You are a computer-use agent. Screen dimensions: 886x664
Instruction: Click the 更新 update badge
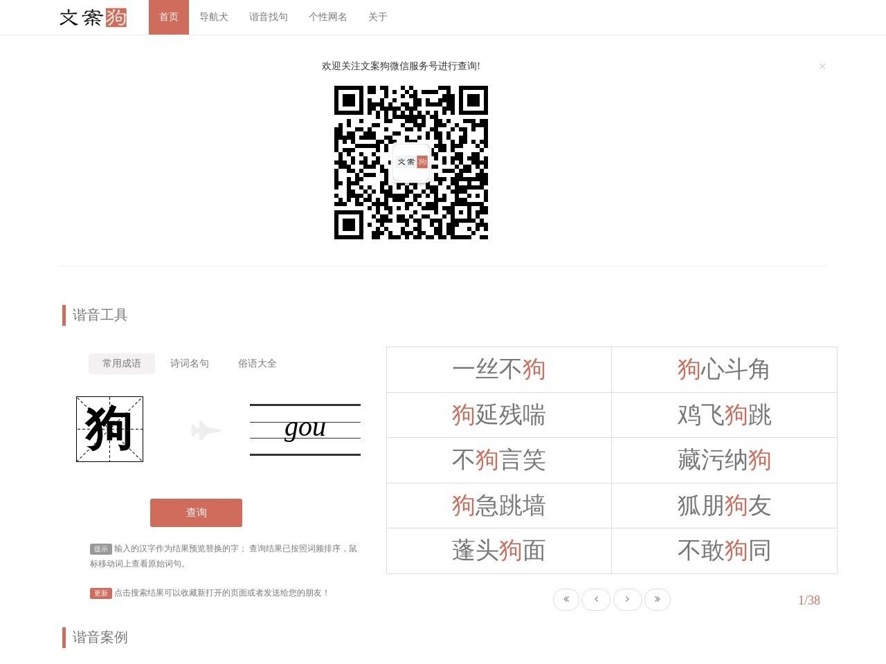pos(100,593)
